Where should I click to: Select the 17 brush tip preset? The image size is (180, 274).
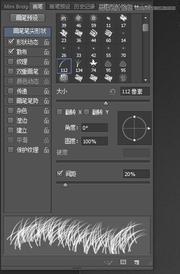coord(123,21)
